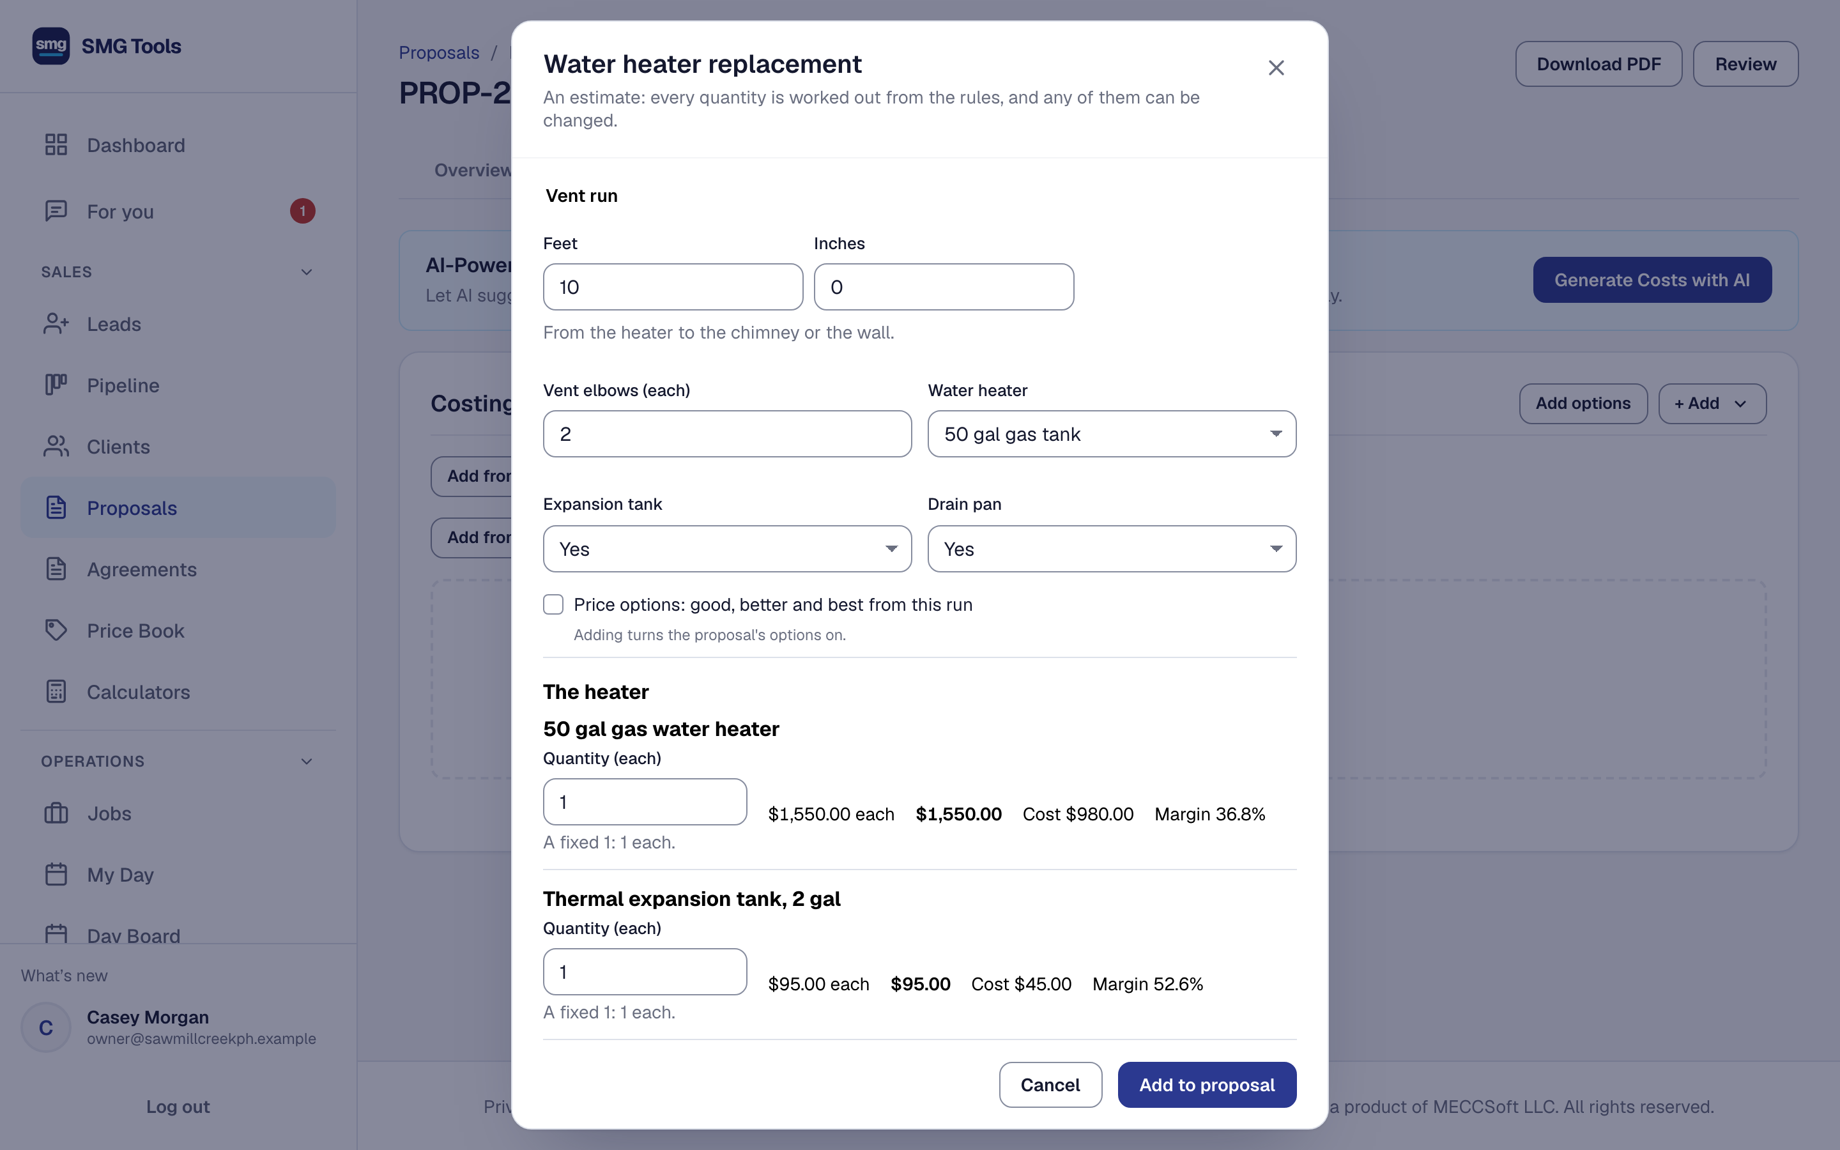
Task: Click the Leads person-plus icon
Action: coord(56,324)
